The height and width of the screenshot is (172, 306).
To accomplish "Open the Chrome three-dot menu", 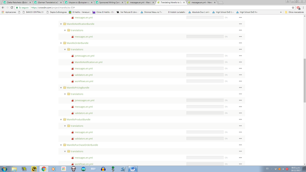I will click(303, 8).
